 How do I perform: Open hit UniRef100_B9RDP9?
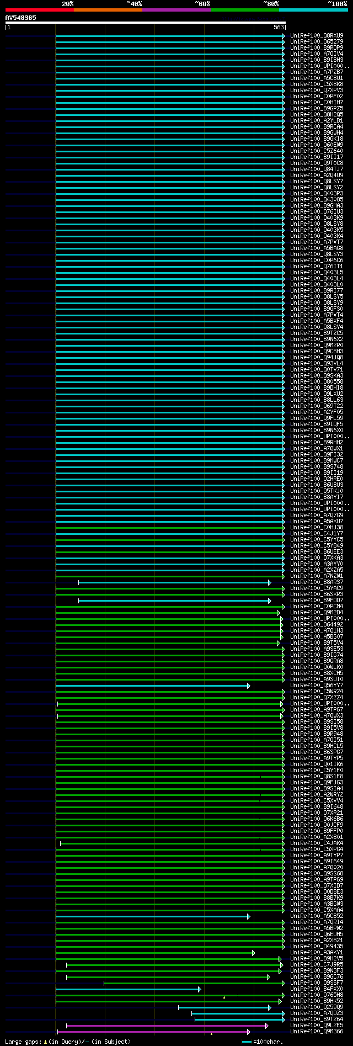pos(317,47)
